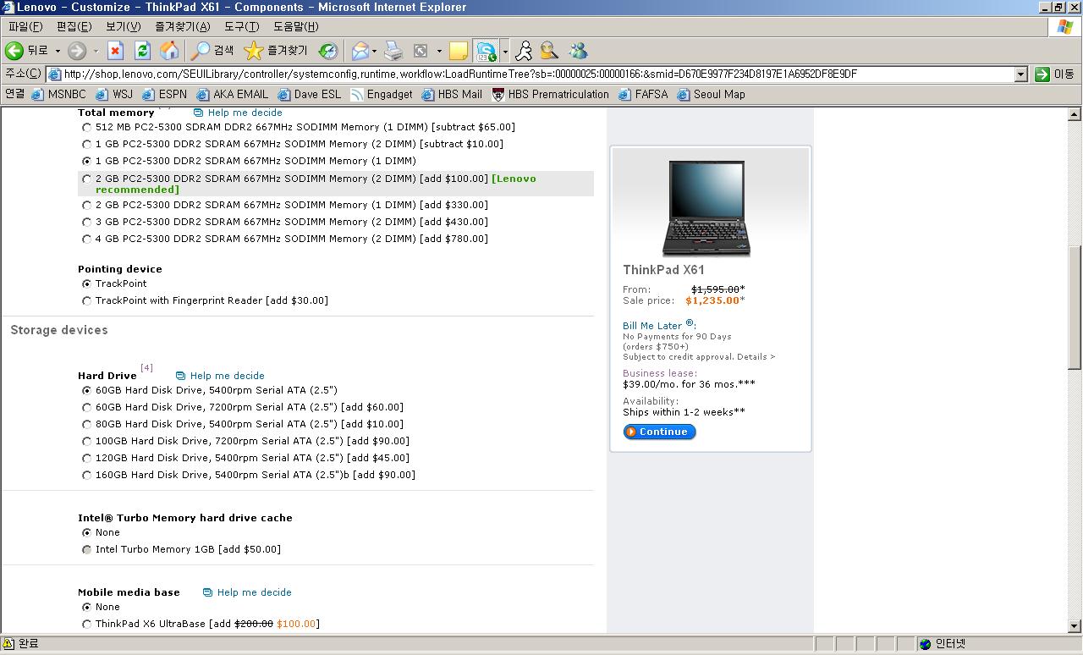Viewport: 1083px width, 655px height.
Task: Click the Messenger people toolbar icon
Action: pos(578,51)
